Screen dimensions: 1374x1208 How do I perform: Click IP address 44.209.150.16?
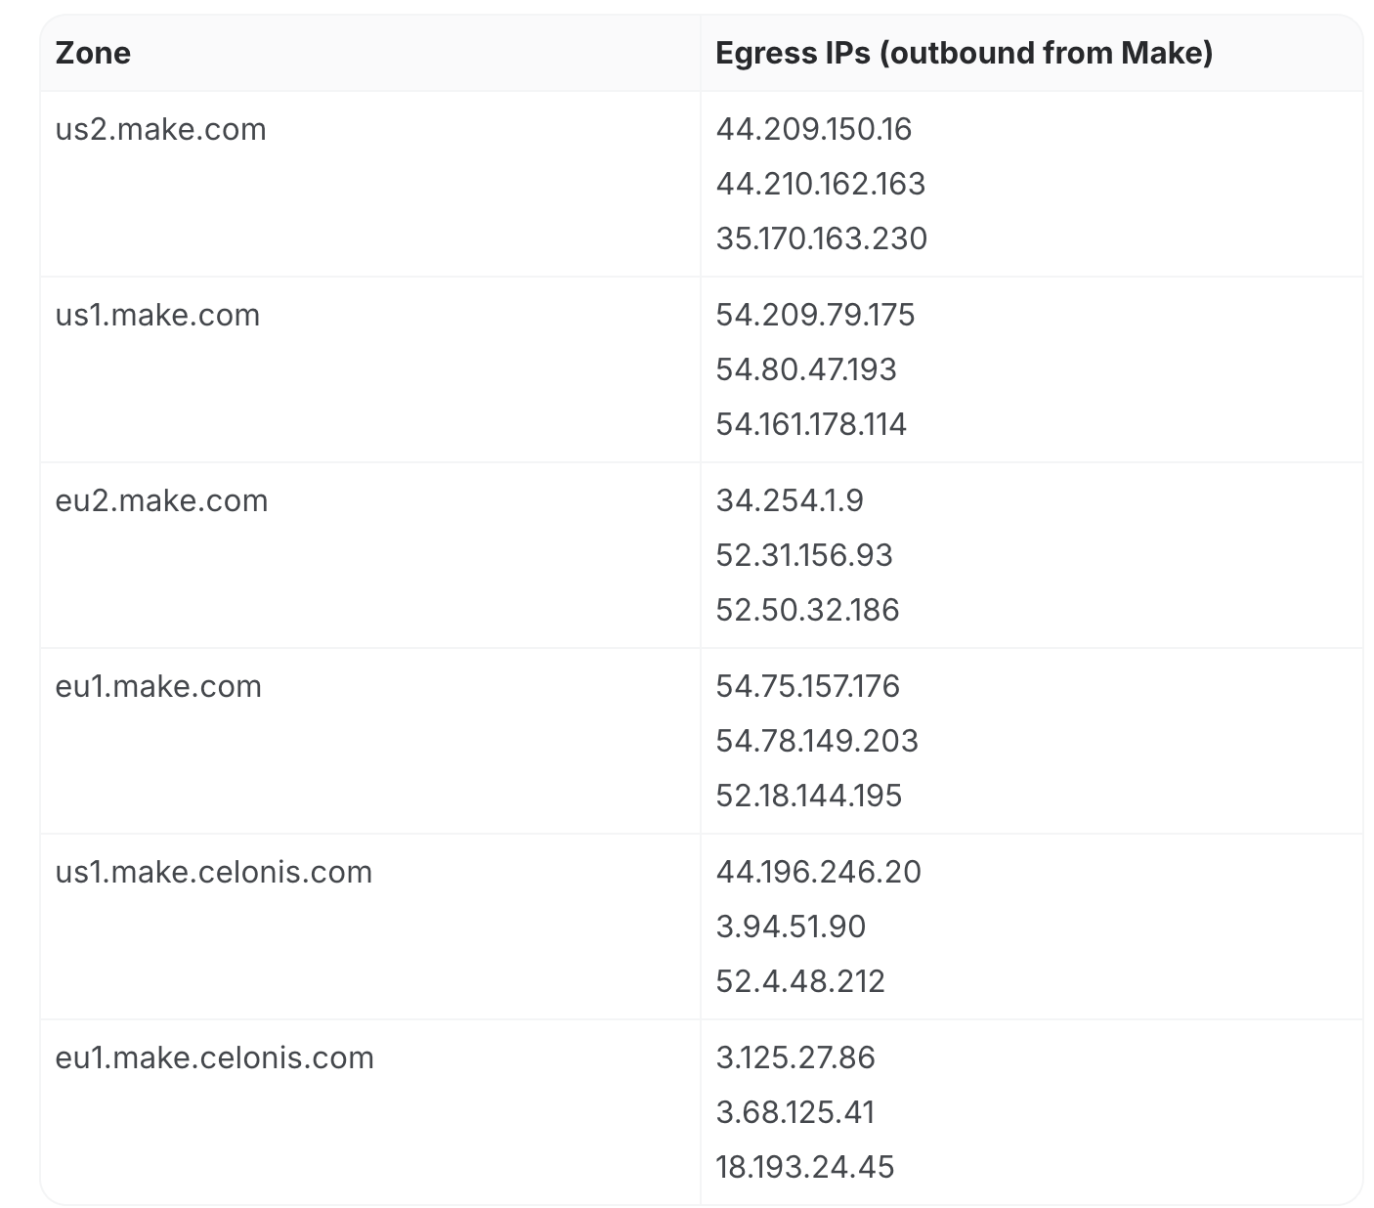pos(813,129)
